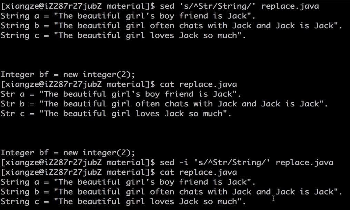Viewport: 350px width, 210px height.
Task: Click the 'String a' line directly under the topmost sed command
Action: pos(128,16)
